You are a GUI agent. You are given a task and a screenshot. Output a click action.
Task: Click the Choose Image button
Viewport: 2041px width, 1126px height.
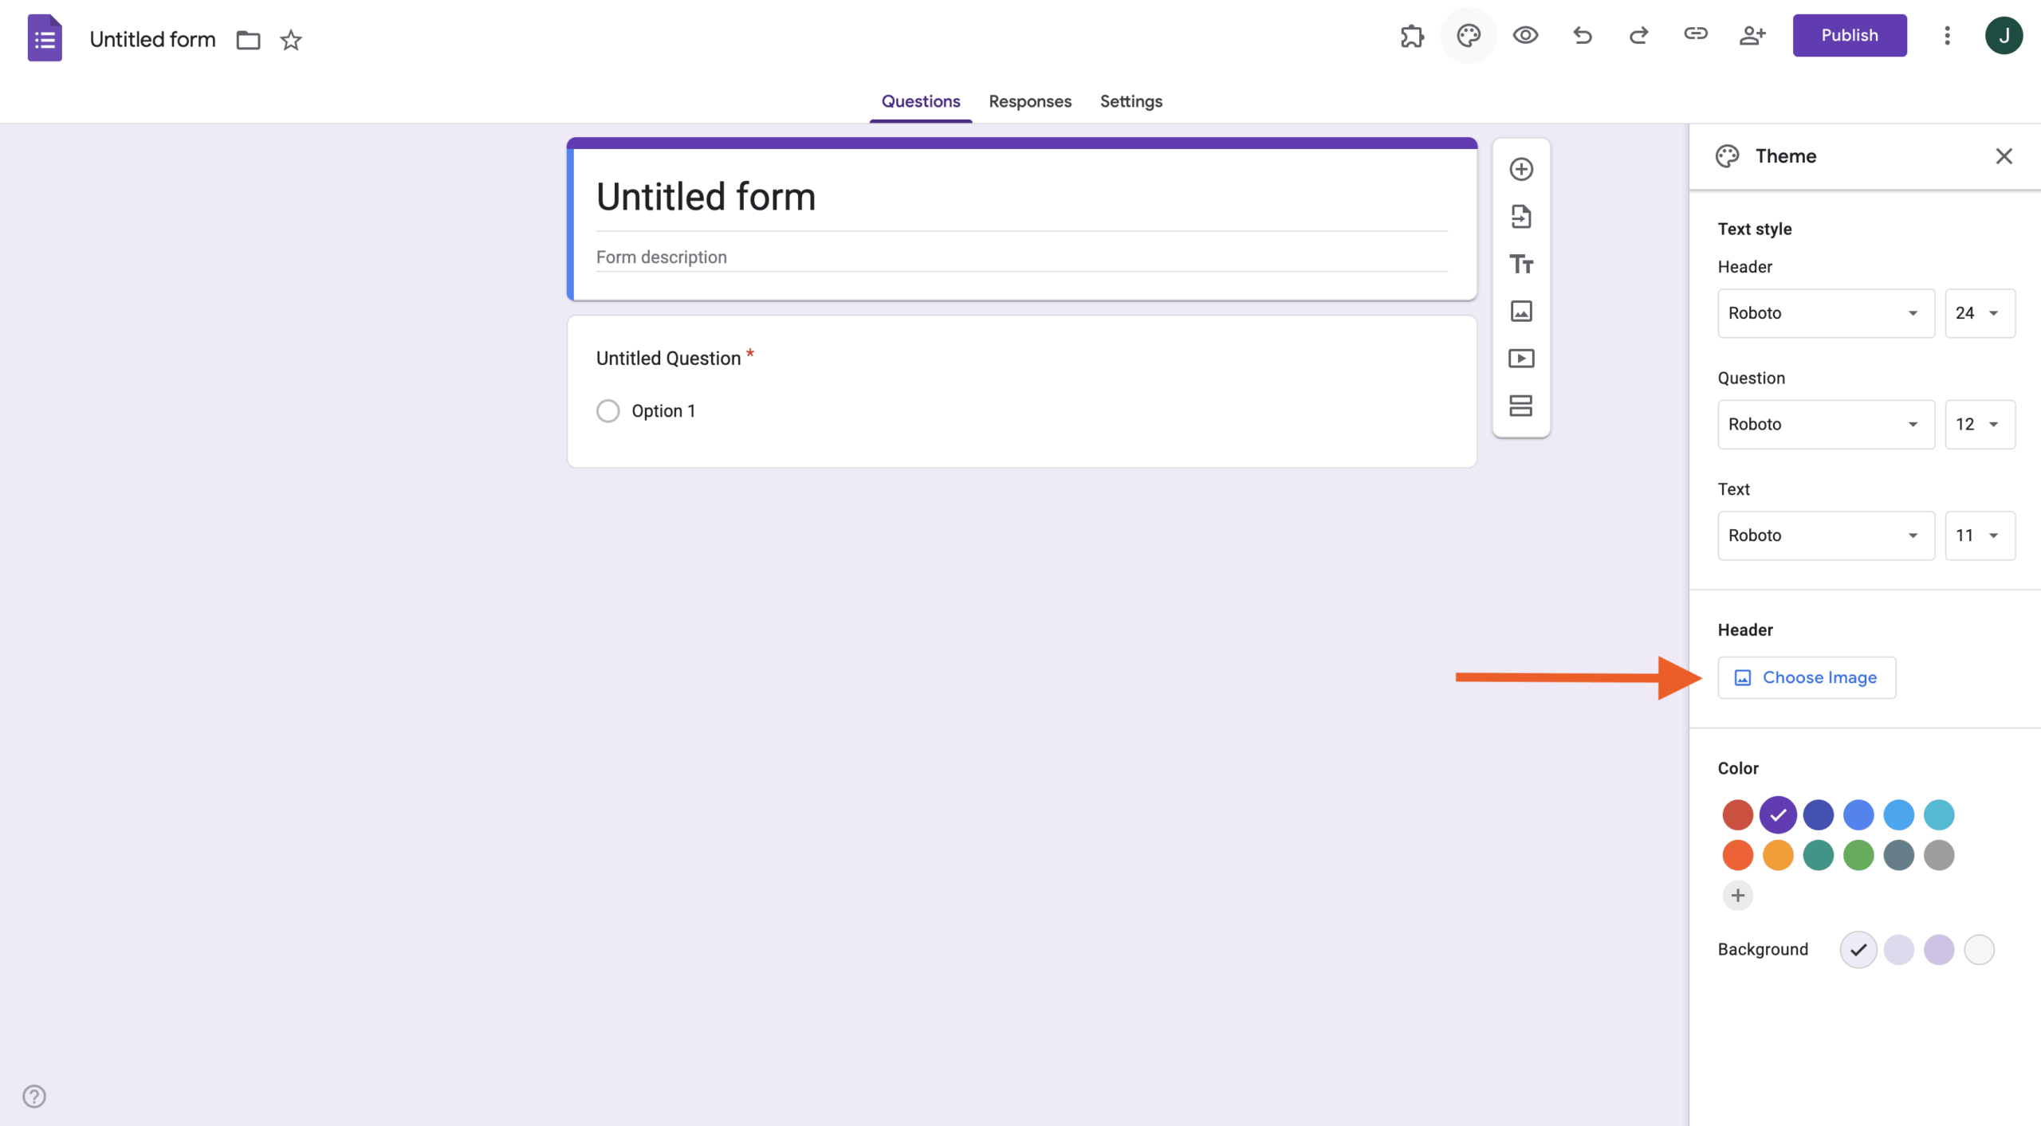point(1807,677)
